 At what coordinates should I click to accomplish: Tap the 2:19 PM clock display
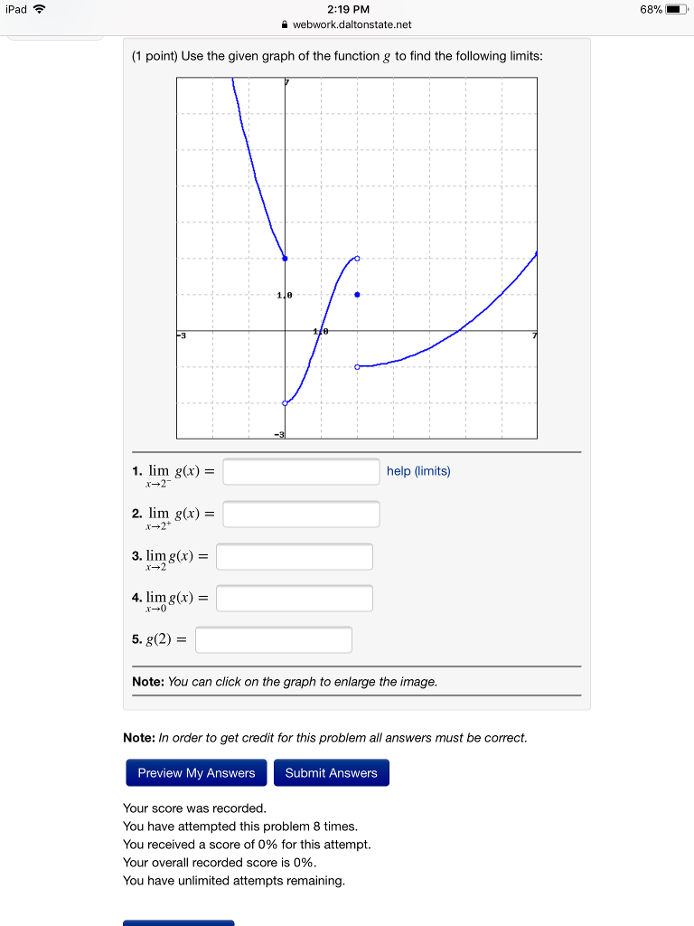[347, 8]
